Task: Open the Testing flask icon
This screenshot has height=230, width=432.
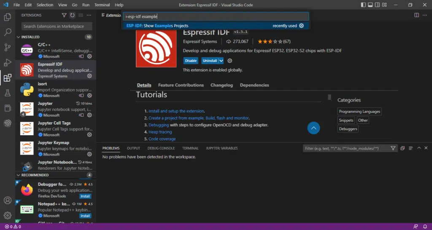Action: pos(8,93)
